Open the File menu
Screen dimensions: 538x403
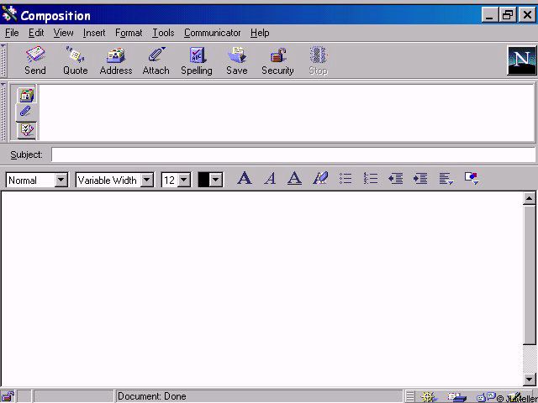(x=12, y=33)
